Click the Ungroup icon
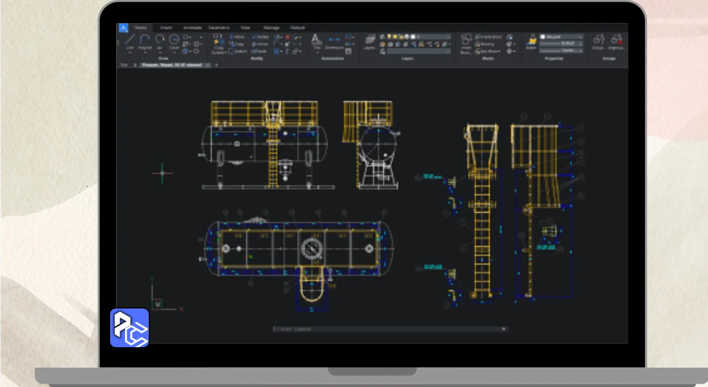 pyautogui.click(x=616, y=41)
